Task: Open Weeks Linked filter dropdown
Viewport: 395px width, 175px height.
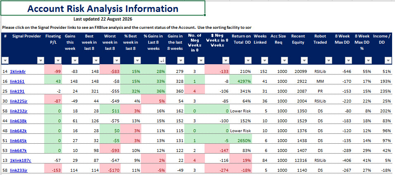Action: click(264, 60)
